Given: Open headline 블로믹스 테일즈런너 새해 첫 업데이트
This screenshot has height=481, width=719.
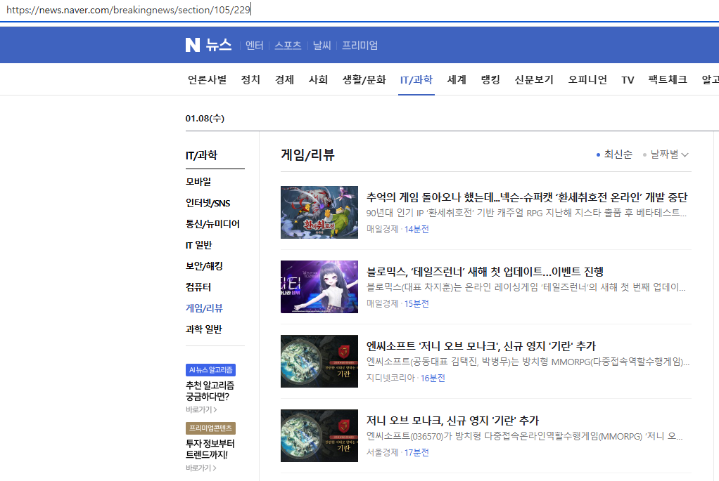Looking at the screenshot, I should tap(485, 272).
